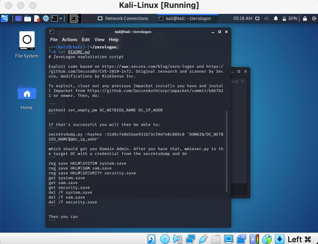This screenshot has height=244, width=318.
Task: Minimize the background Network Connections window
Action: tap(232, 72)
